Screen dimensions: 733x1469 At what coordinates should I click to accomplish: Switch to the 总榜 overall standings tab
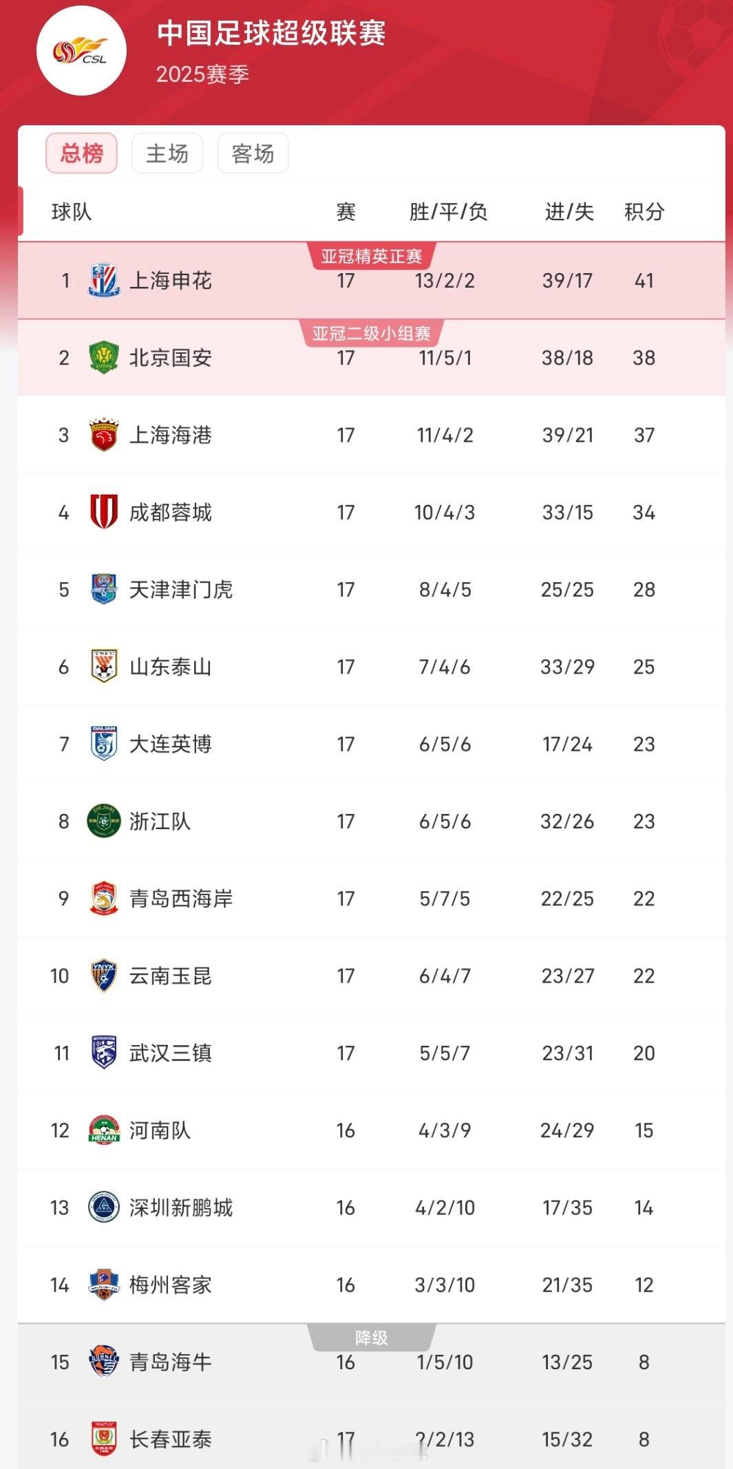81,153
